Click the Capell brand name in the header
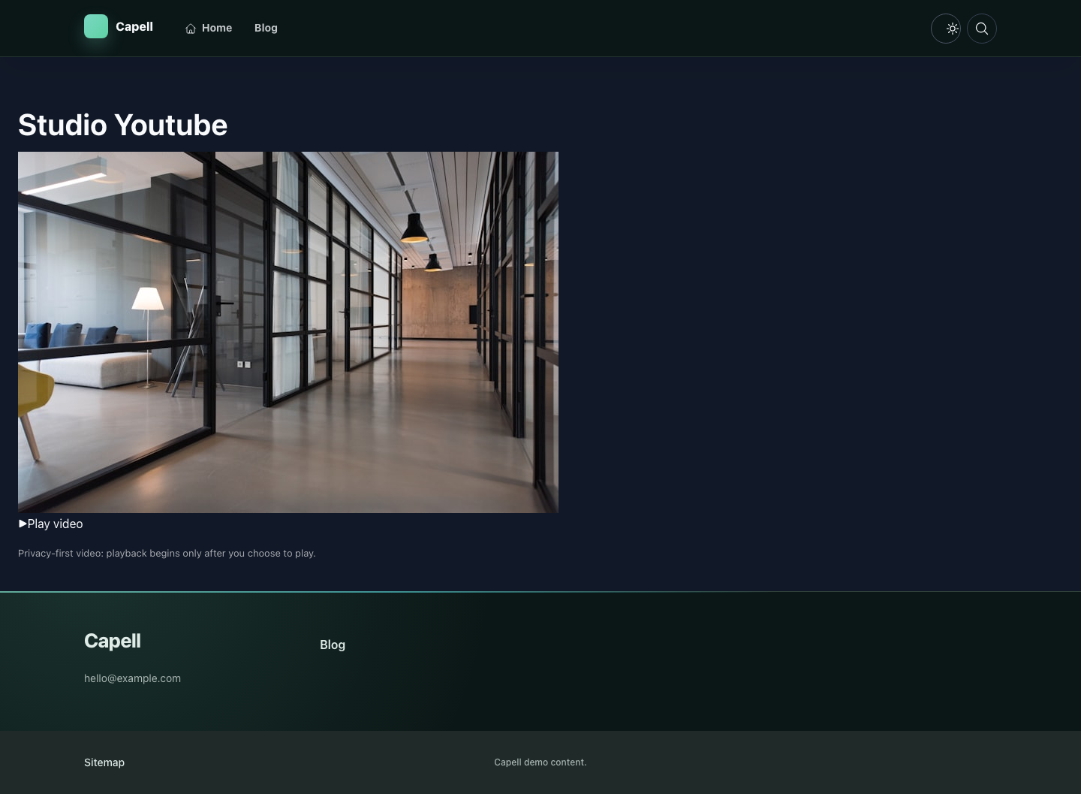Image resolution: width=1081 pixels, height=794 pixels. click(134, 26)
